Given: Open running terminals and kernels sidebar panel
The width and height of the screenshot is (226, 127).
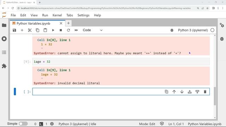Looking at the screenshot, I should click(x=4, y=39).
